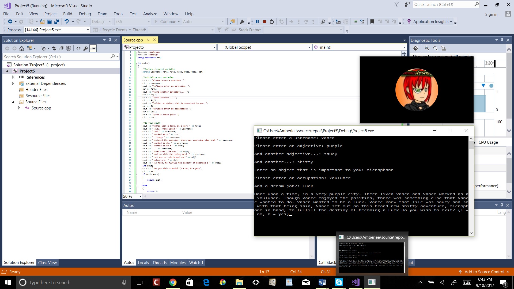
Task: Toggle pin on Solution Explorer panel
Action: point(110,40)
